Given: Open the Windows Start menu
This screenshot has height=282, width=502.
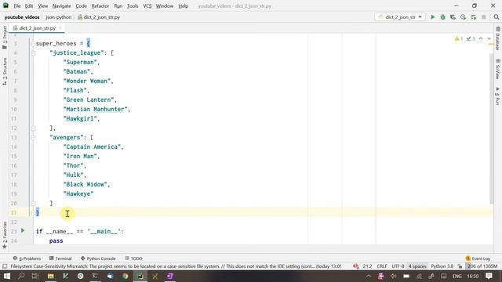Looking at the screenshot, I should click(6, 276).
